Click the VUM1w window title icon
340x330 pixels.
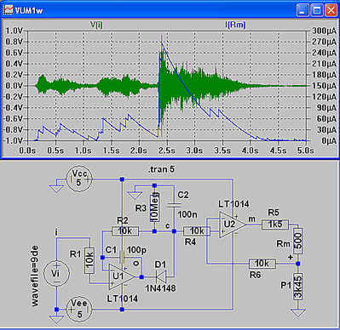tap(8, 9)
